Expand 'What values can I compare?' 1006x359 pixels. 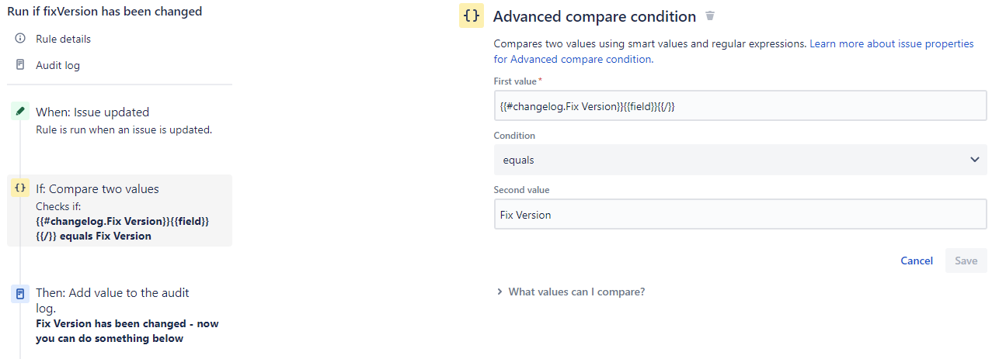pyautogui.click(x=576, y=292)
